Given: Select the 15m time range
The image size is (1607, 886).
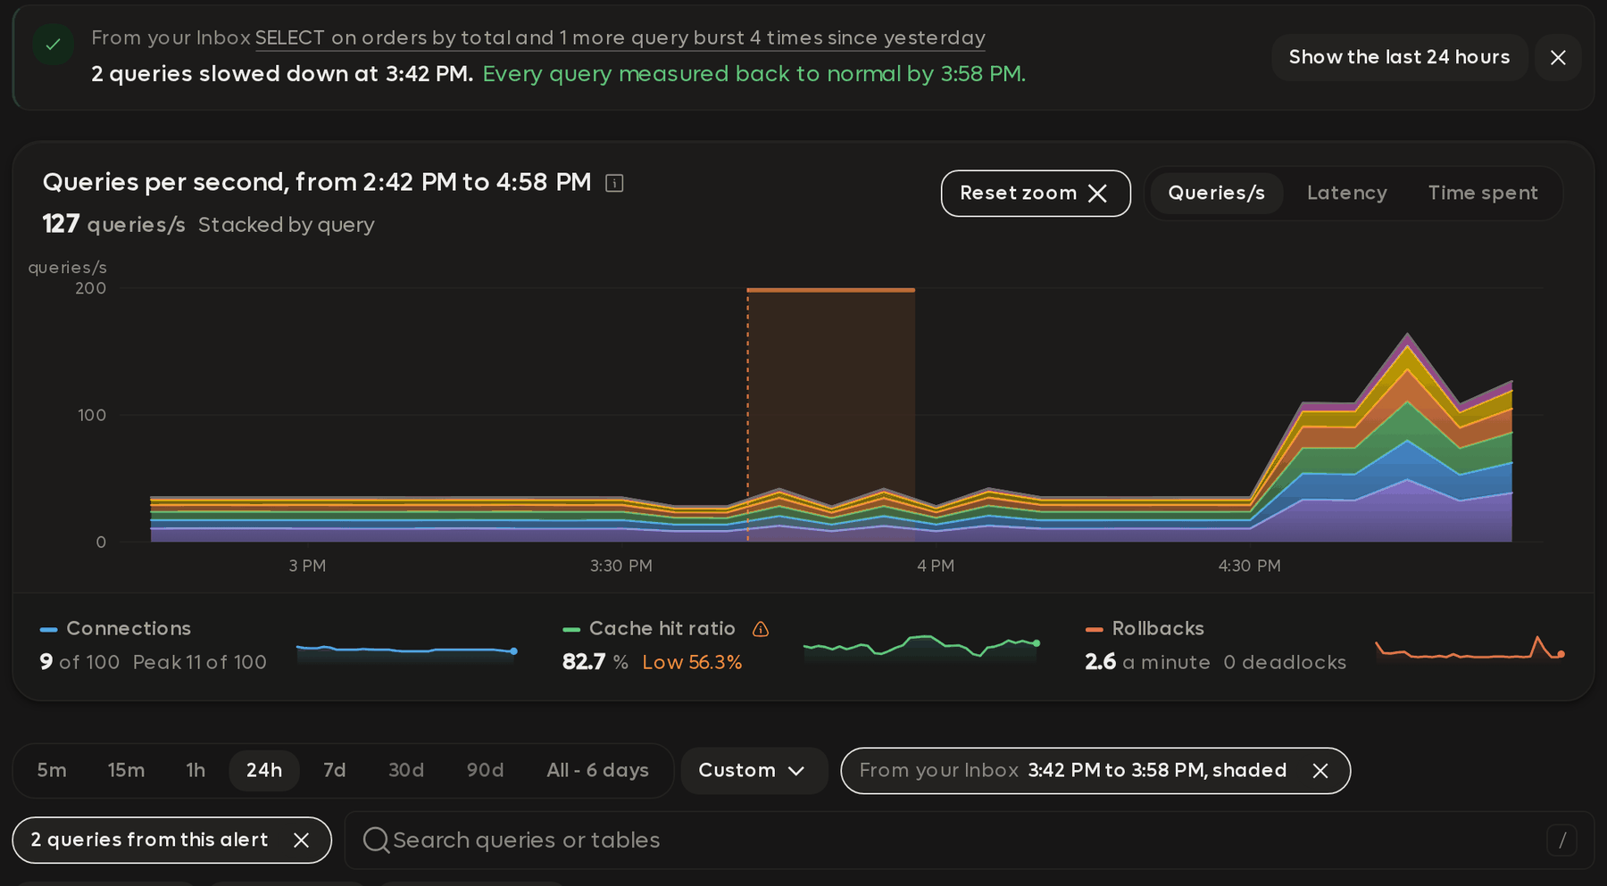Looking at the screenshot, I should (x=126, y=771).
